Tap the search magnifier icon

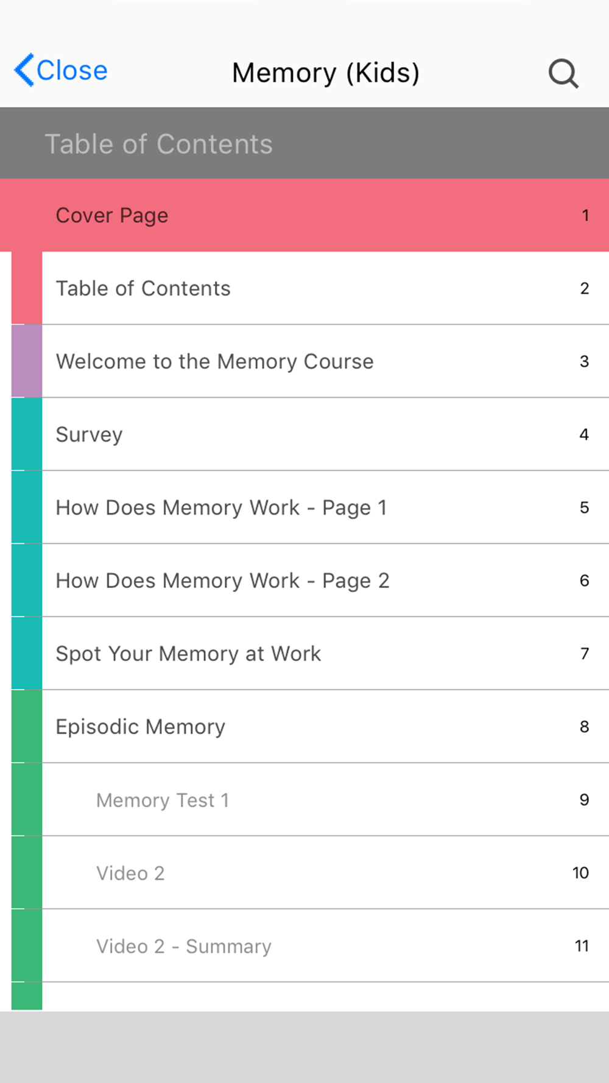tap(563, 74)
